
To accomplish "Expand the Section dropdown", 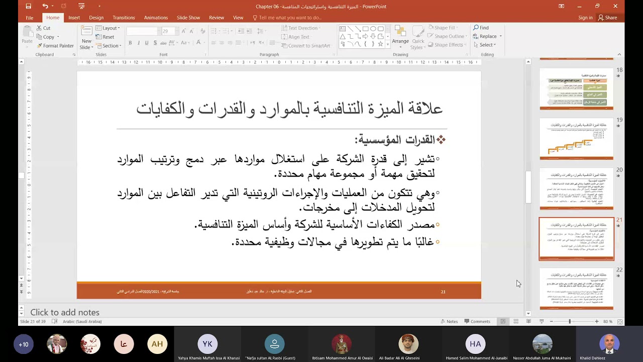I will (109, 46).
